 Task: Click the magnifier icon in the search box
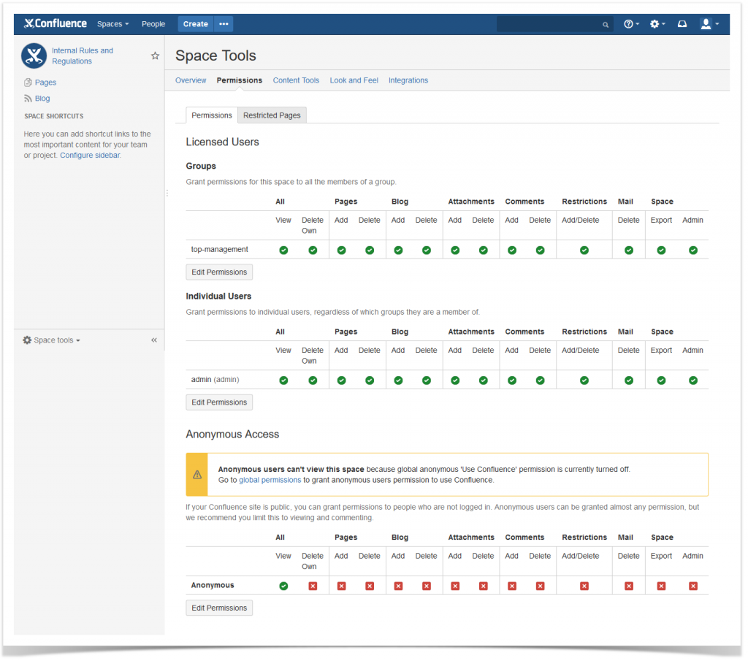click(x=606, y=25)
